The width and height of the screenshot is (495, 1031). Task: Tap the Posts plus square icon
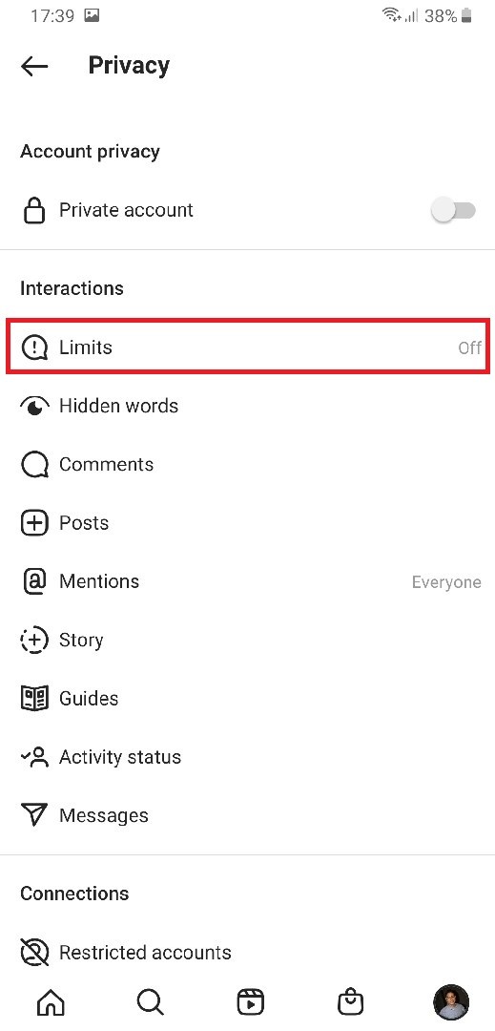[x=34, y=523]
